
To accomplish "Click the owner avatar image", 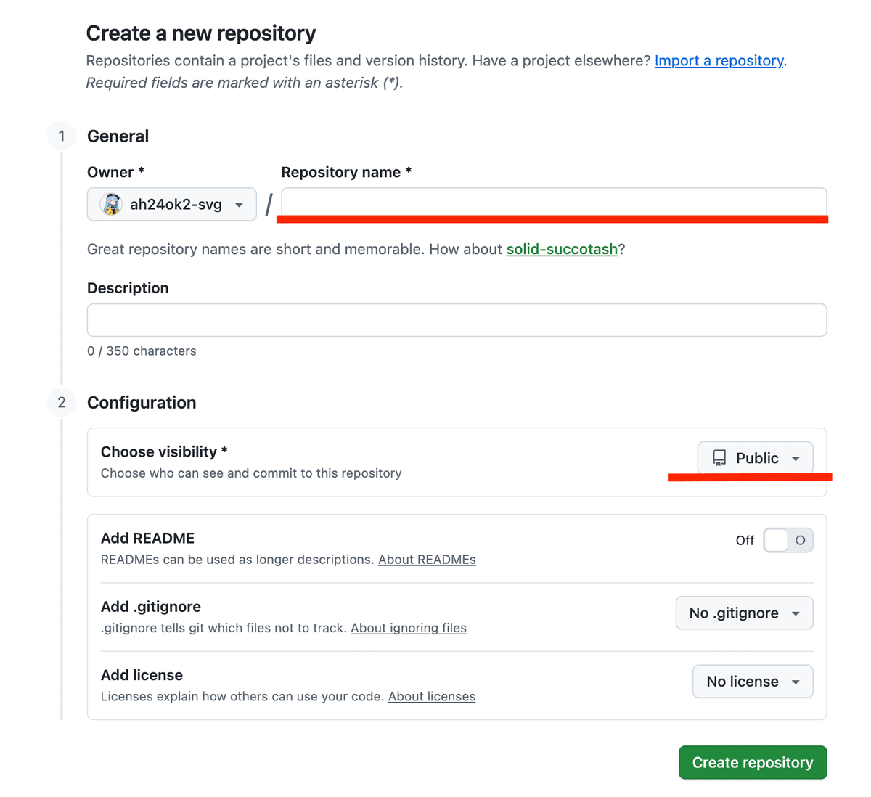I will pos(111,205).
